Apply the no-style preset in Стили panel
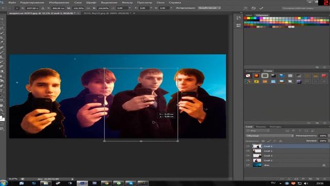Viewport: 330px width, 186px height. tap(248, 76)
